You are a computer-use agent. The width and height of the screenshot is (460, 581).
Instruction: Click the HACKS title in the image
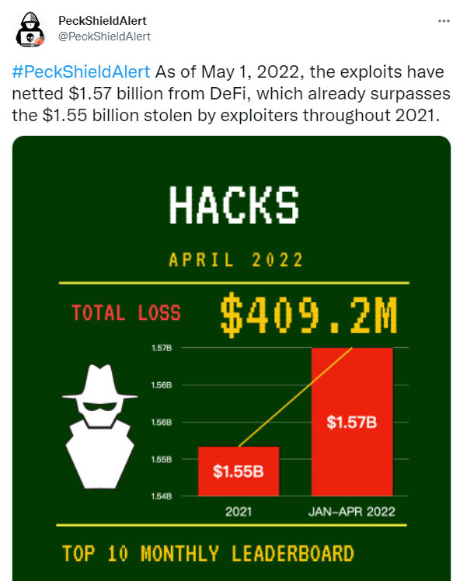234,204
